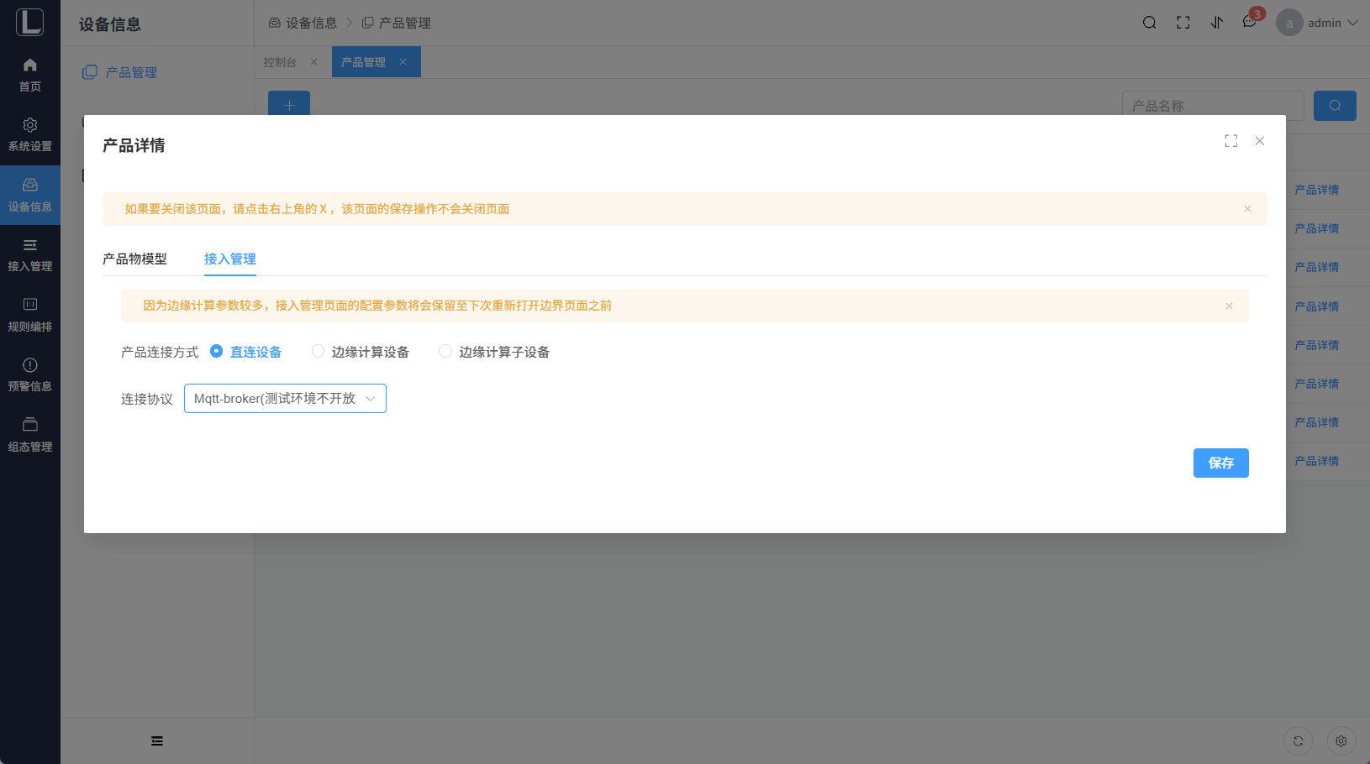The image size is (1370, 764).
Task: Switch to the 产品物模型 tab
Action: [x=134, y=259]
